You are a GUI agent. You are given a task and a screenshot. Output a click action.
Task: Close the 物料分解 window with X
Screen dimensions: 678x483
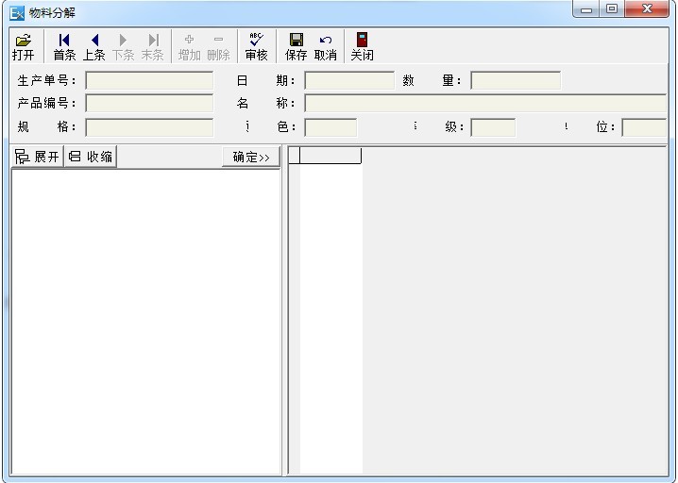pos(647,9)
